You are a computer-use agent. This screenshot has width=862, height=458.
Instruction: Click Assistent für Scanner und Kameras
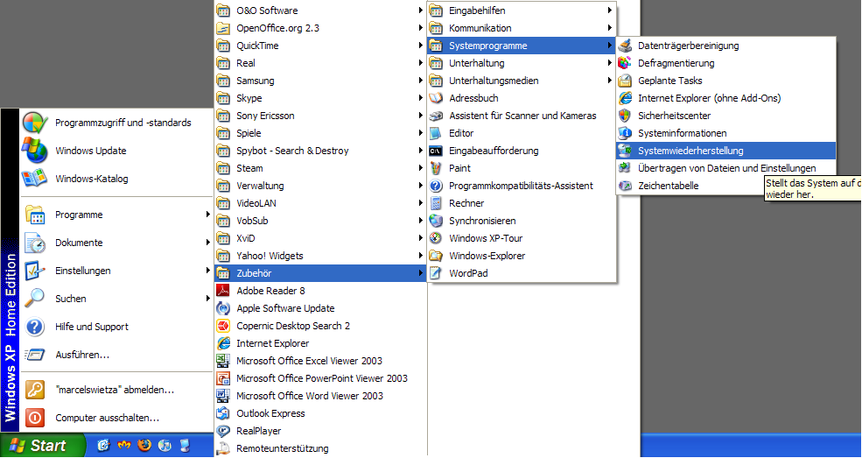[x=522, y=116]
